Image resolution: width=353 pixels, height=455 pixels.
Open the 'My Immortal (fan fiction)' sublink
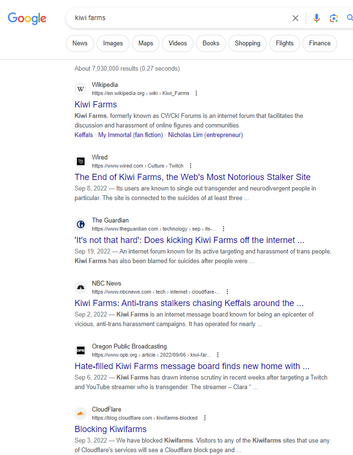tap(130, 135)
